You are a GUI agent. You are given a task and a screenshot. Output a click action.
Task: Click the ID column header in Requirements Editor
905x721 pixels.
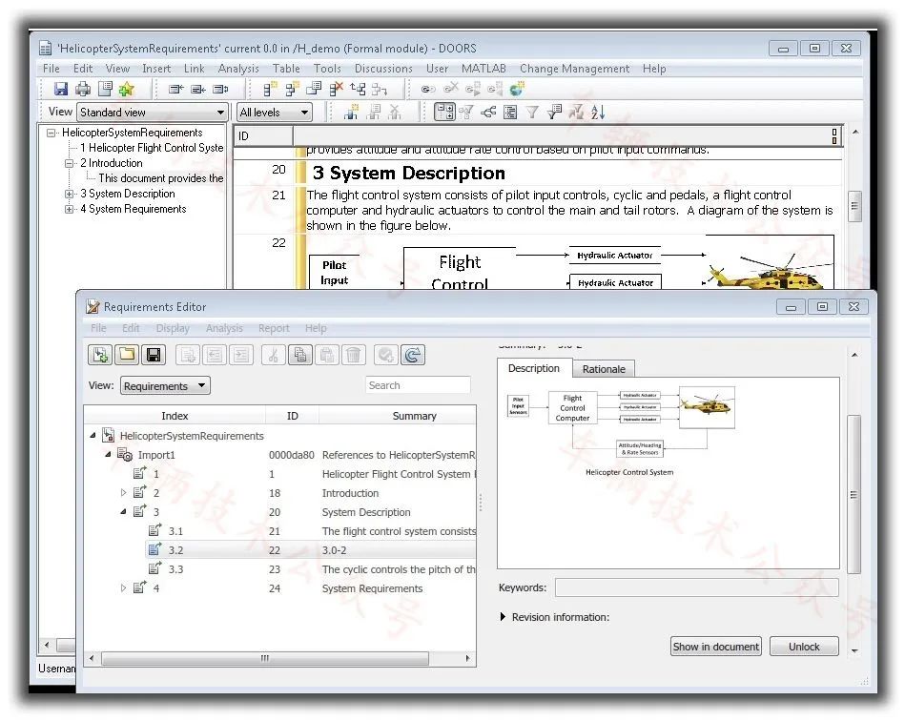pyautogui.click(x=292, y=416)
